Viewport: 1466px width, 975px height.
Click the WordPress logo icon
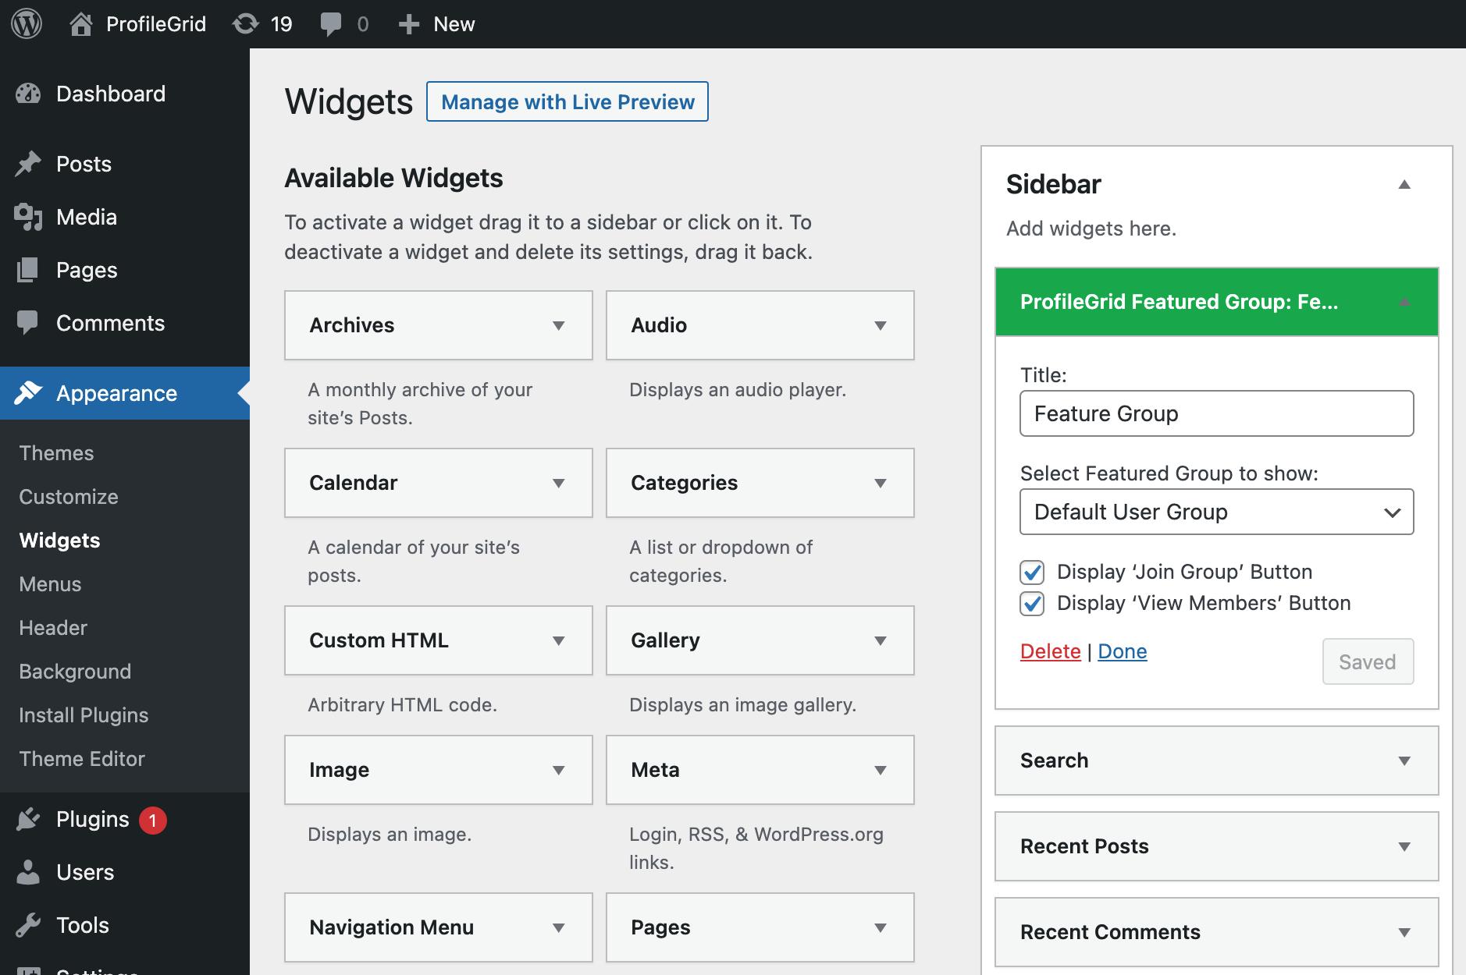[x=27, y=24]
